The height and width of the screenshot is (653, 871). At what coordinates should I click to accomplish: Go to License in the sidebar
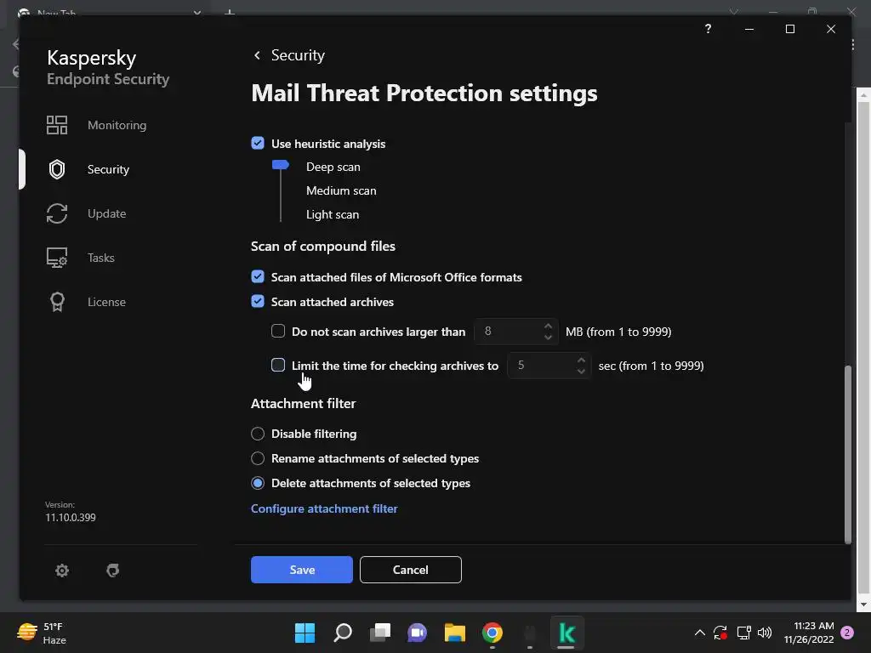pos(106,302)
